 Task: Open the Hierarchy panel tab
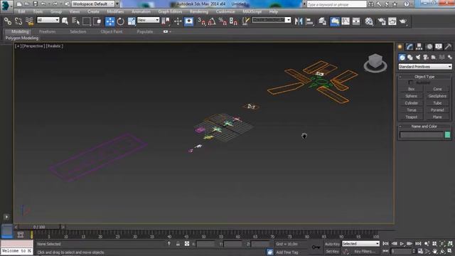click(x=419, y=47)
